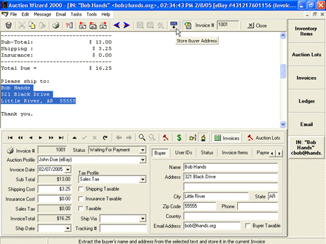
Task: Open the Invoice Date picker dropdown
Action: 68,170
